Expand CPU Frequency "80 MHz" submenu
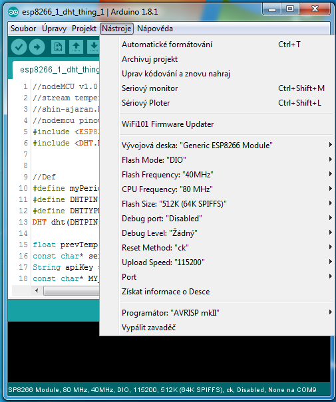 pos(217,189)
